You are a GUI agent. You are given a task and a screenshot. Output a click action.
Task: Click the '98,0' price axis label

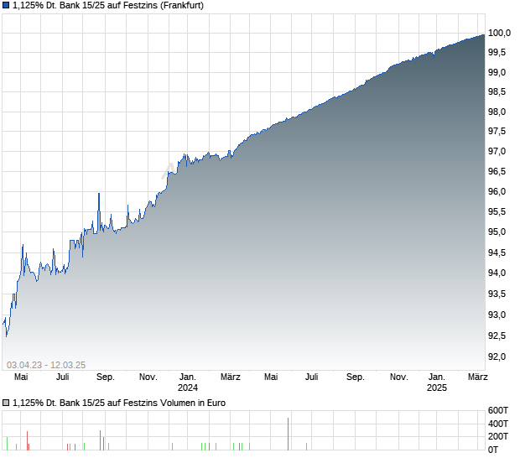(497, 112)
